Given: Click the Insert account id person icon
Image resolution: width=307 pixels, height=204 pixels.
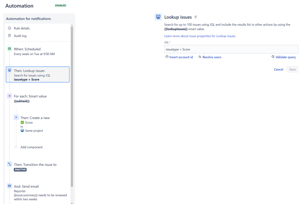Looking at the screenshot, I should [x=167, y=57].
